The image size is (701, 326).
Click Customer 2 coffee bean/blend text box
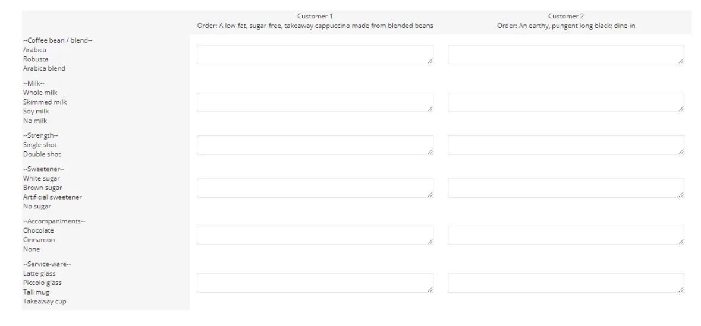pos(565,55)
